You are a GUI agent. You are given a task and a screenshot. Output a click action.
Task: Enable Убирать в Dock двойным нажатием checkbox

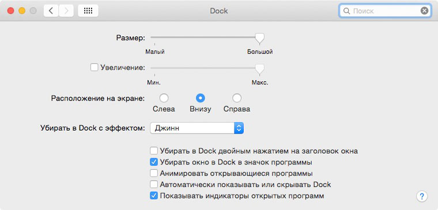[154, 151]
